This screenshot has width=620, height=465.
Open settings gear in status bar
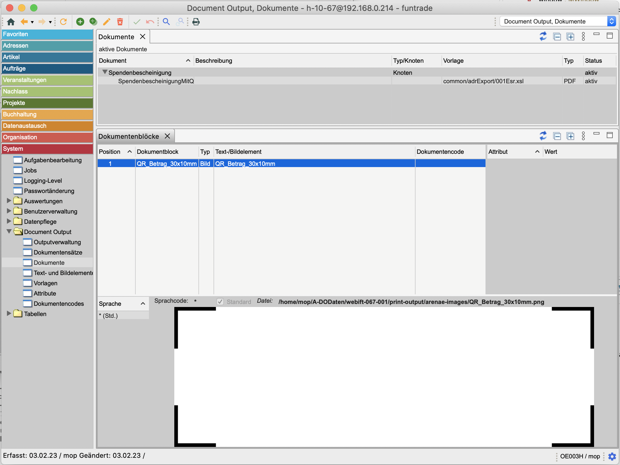point(612,456)
